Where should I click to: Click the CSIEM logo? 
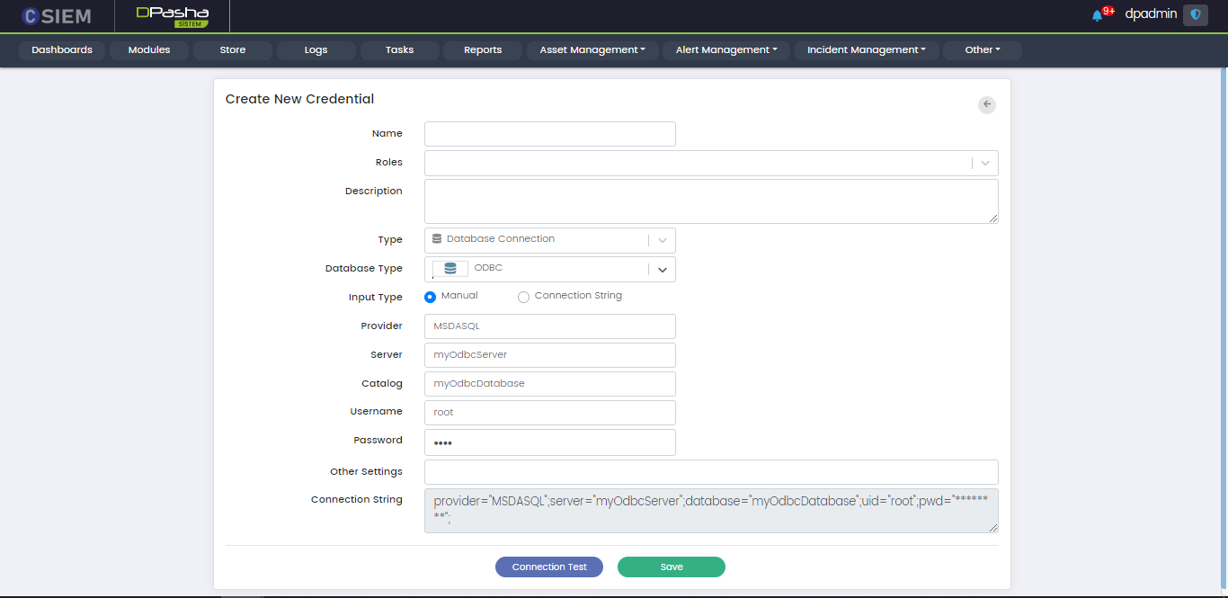(x=56, y=15)
